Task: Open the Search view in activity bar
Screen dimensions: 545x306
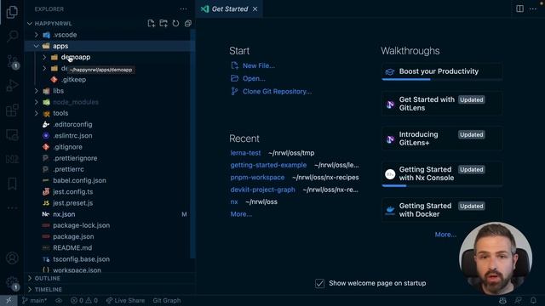Action: pyautogui.click(x=12, y=36)
